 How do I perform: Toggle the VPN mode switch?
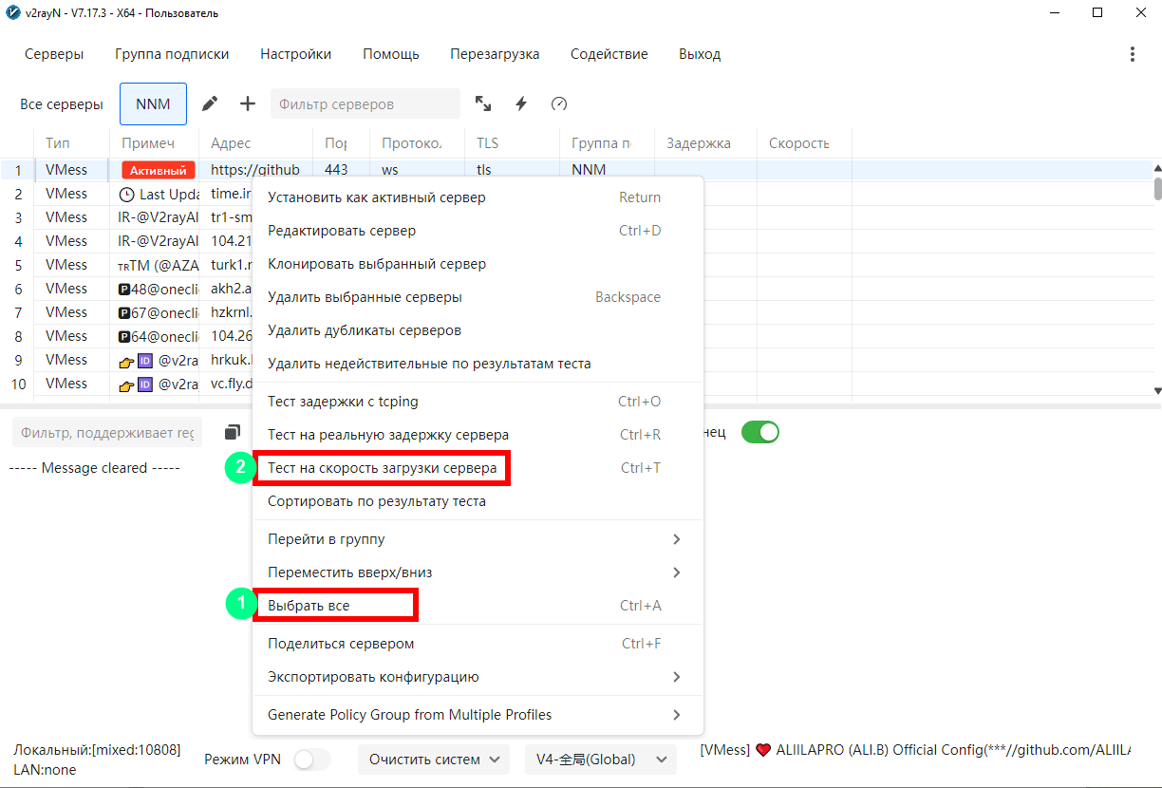click(311, 760)
